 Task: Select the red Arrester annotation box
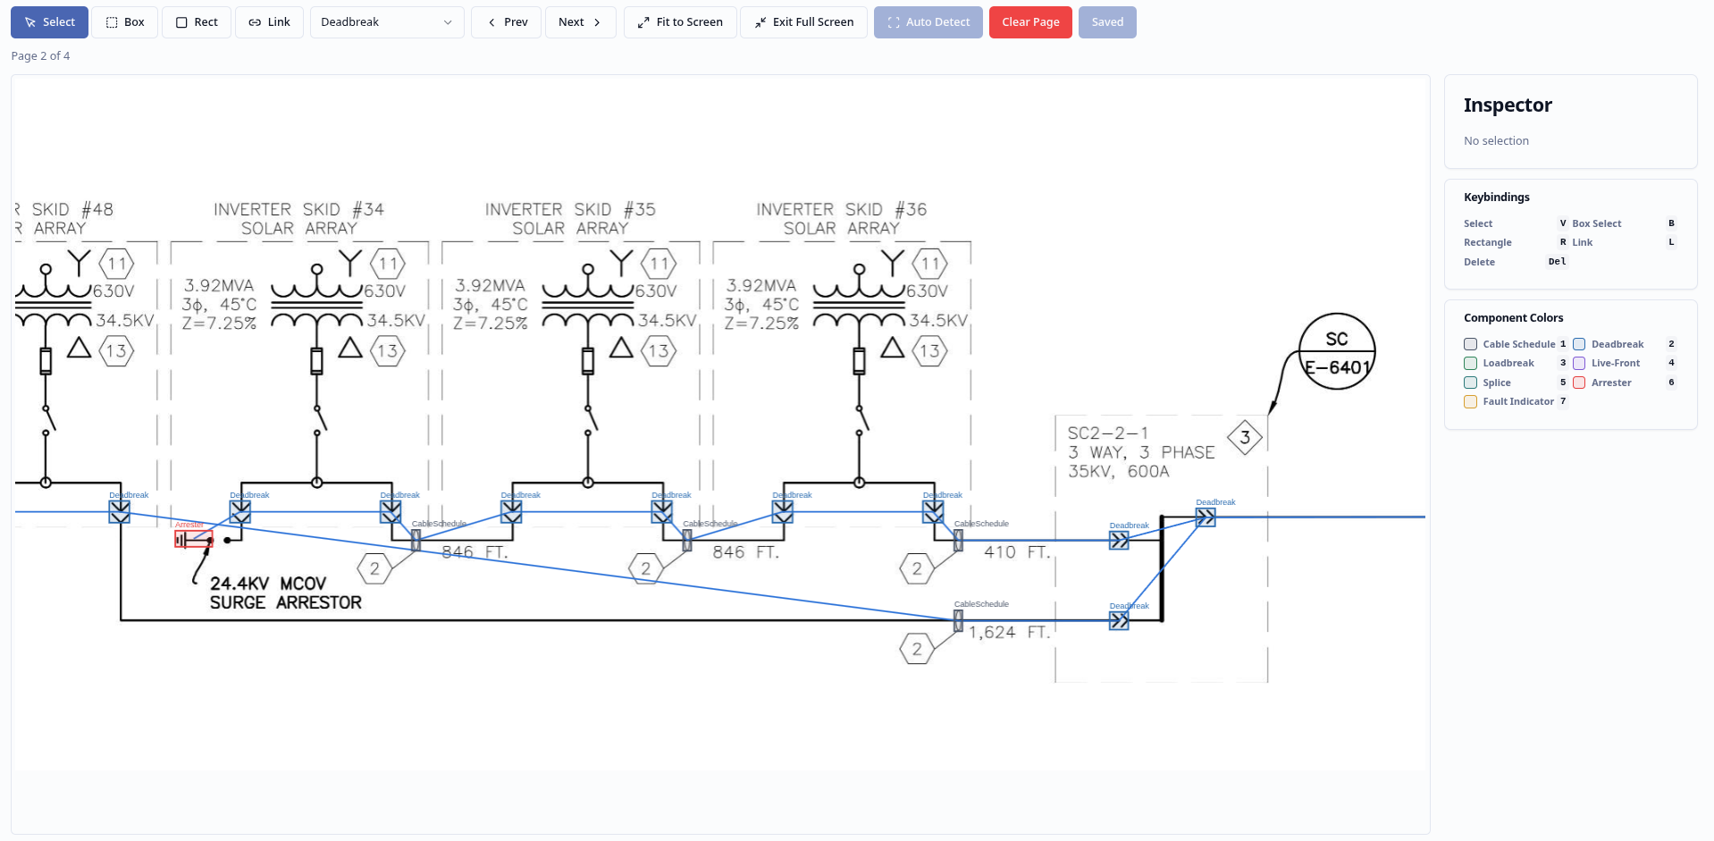coord(194,539)
